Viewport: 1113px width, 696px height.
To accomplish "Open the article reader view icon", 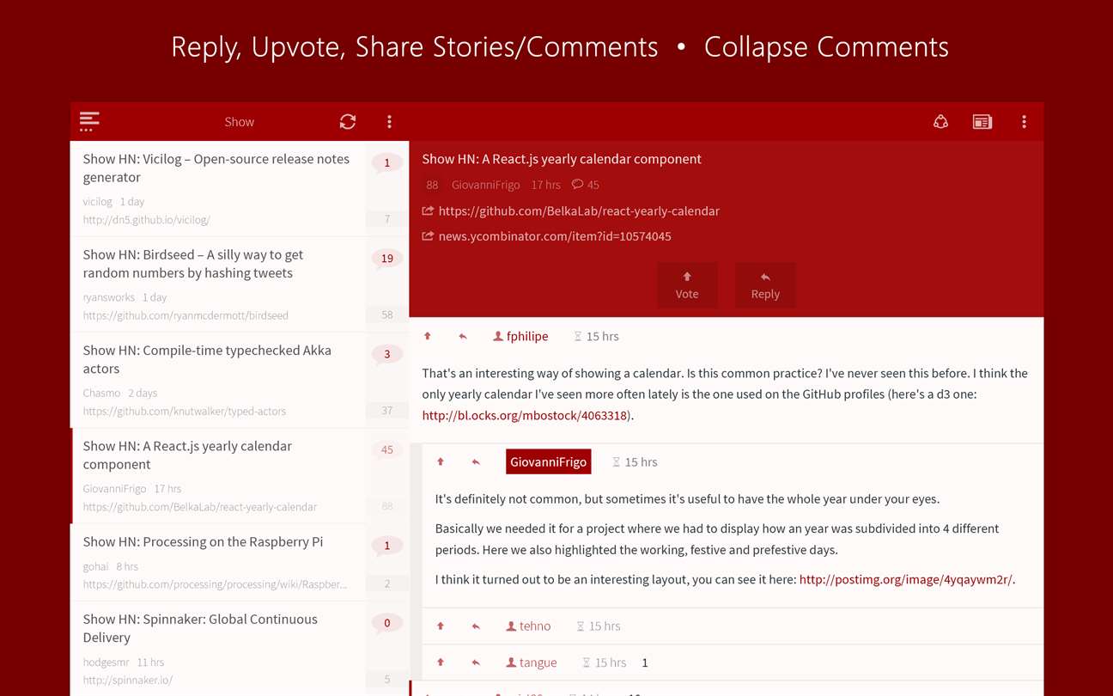I will coord(982,122).
